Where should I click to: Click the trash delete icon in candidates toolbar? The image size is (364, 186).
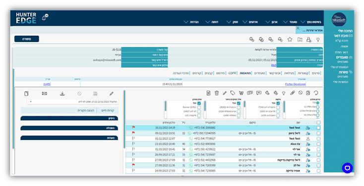tap(217, 93)
